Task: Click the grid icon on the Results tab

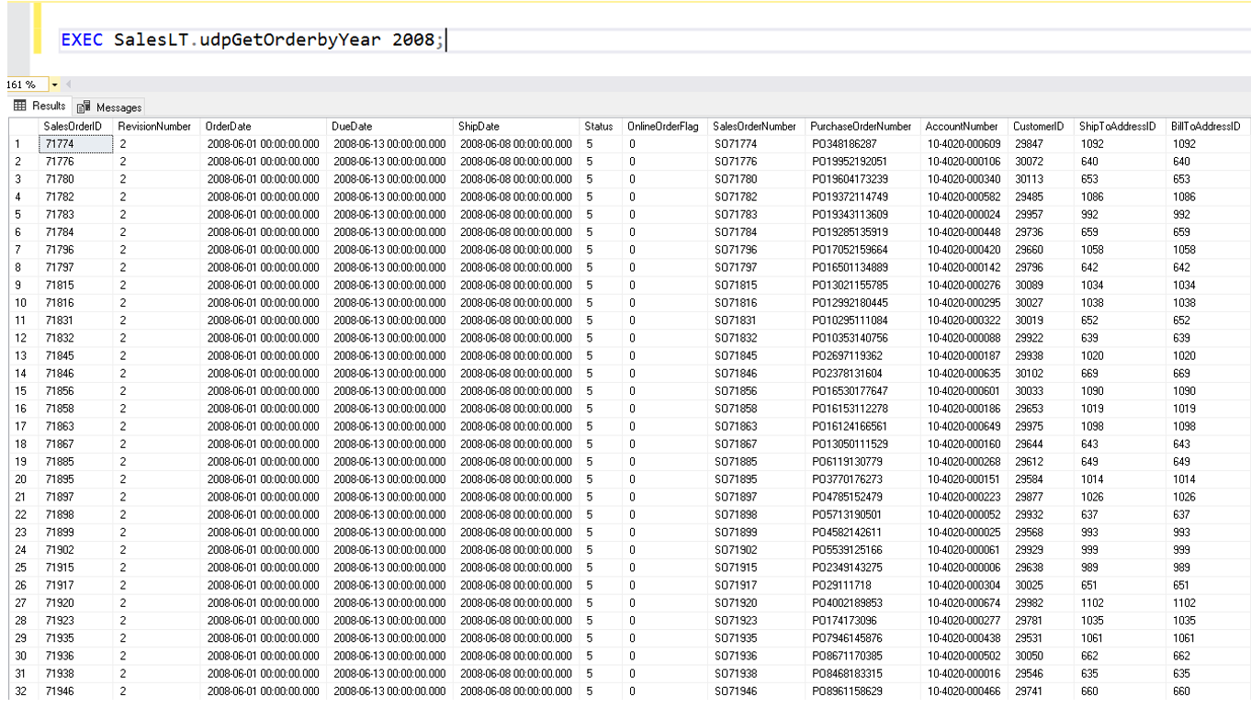Action: (x=20, y=106)
